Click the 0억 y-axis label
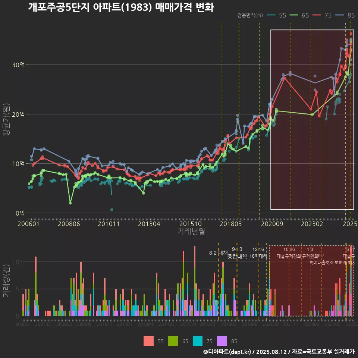358x358 pixels. tap(20, 213)
